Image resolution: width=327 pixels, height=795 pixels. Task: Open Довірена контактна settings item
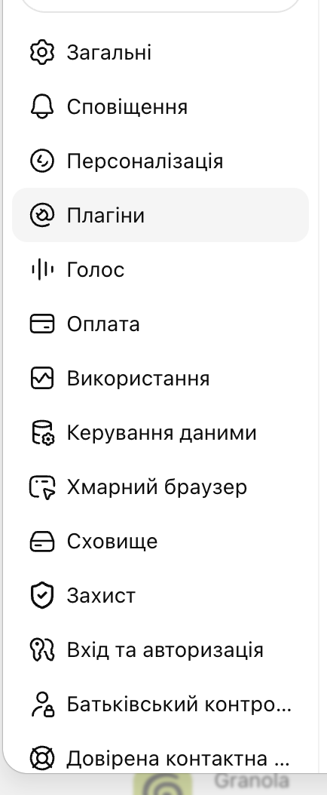(160, 759)
